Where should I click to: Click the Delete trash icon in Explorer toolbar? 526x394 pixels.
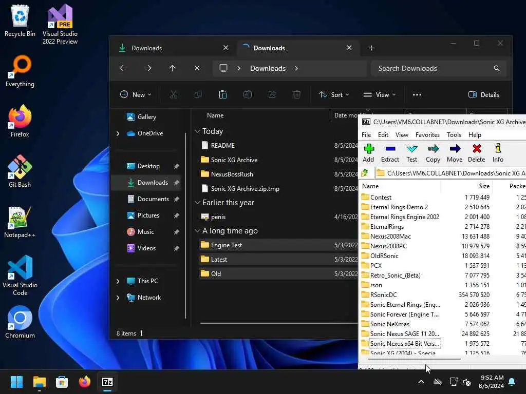pos(297,95)
